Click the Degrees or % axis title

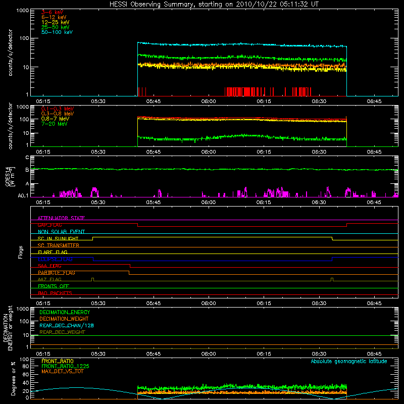tap(14, 378)
